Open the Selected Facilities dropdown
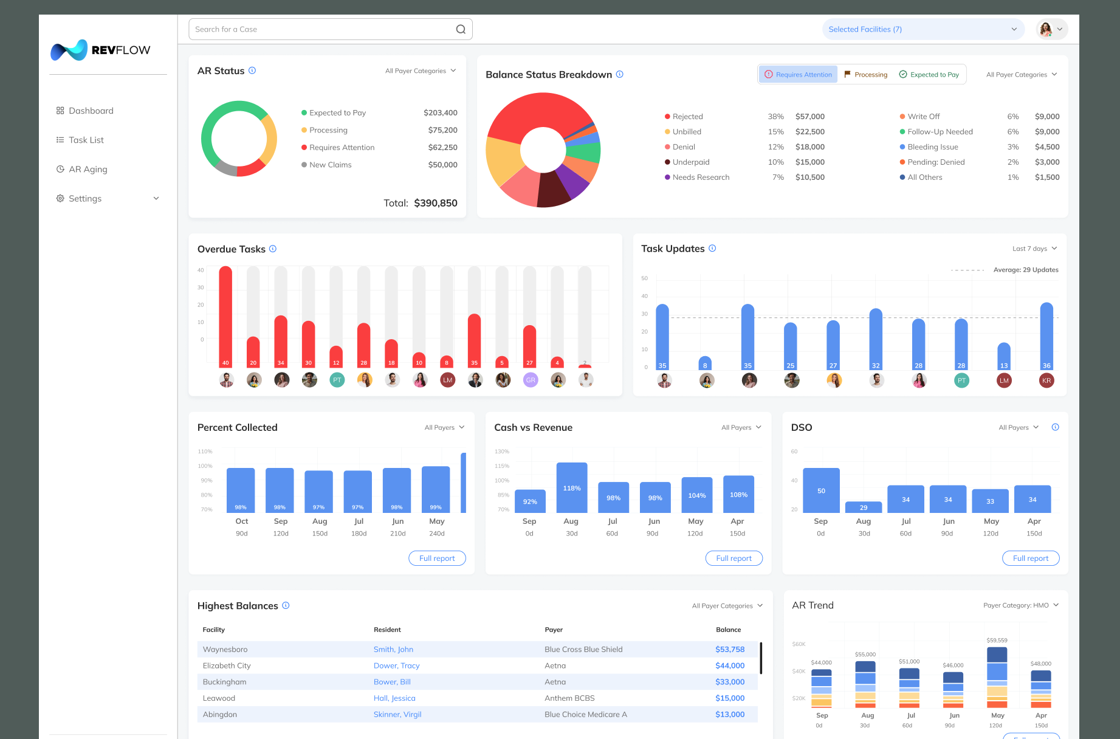 click(x=923, y=29)
